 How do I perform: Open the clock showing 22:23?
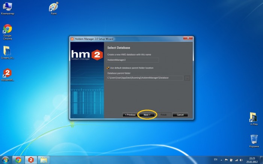252,160
